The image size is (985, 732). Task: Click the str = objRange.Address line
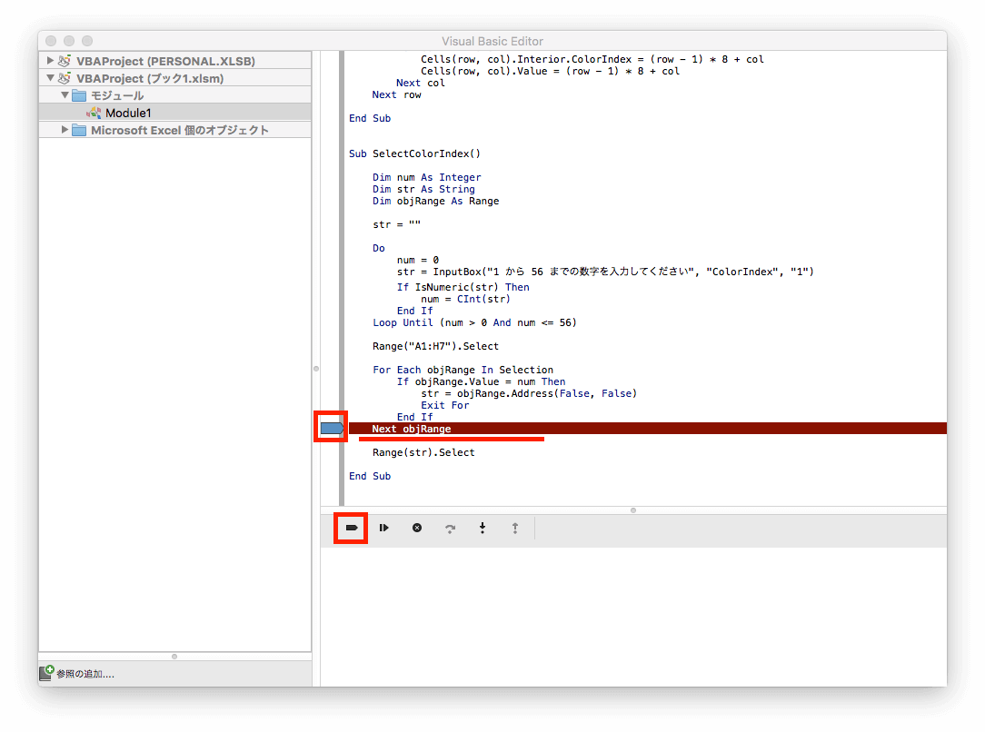(529, 393)
